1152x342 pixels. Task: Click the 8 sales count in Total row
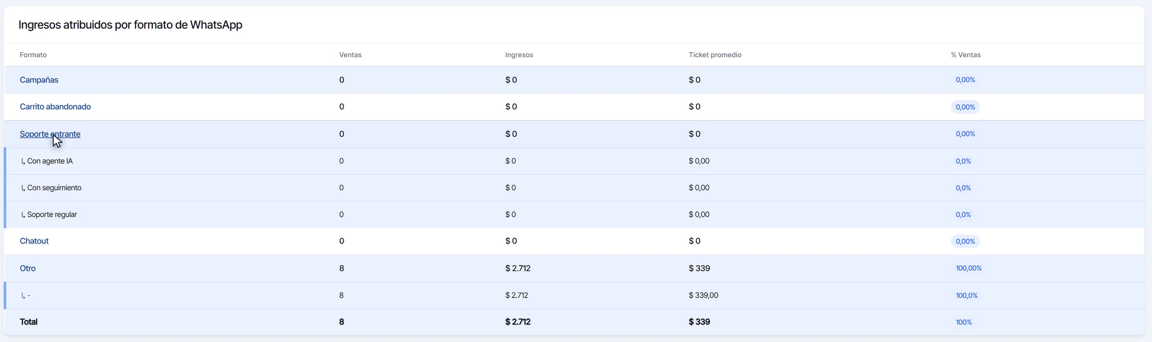(x=341, y=322)
